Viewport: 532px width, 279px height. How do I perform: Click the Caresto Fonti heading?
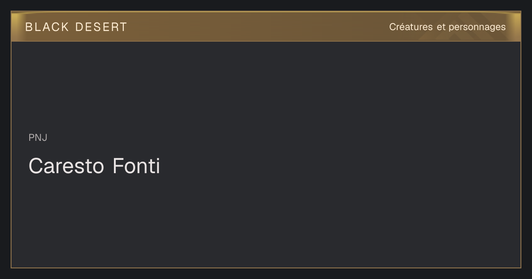[x=94, y=166]
